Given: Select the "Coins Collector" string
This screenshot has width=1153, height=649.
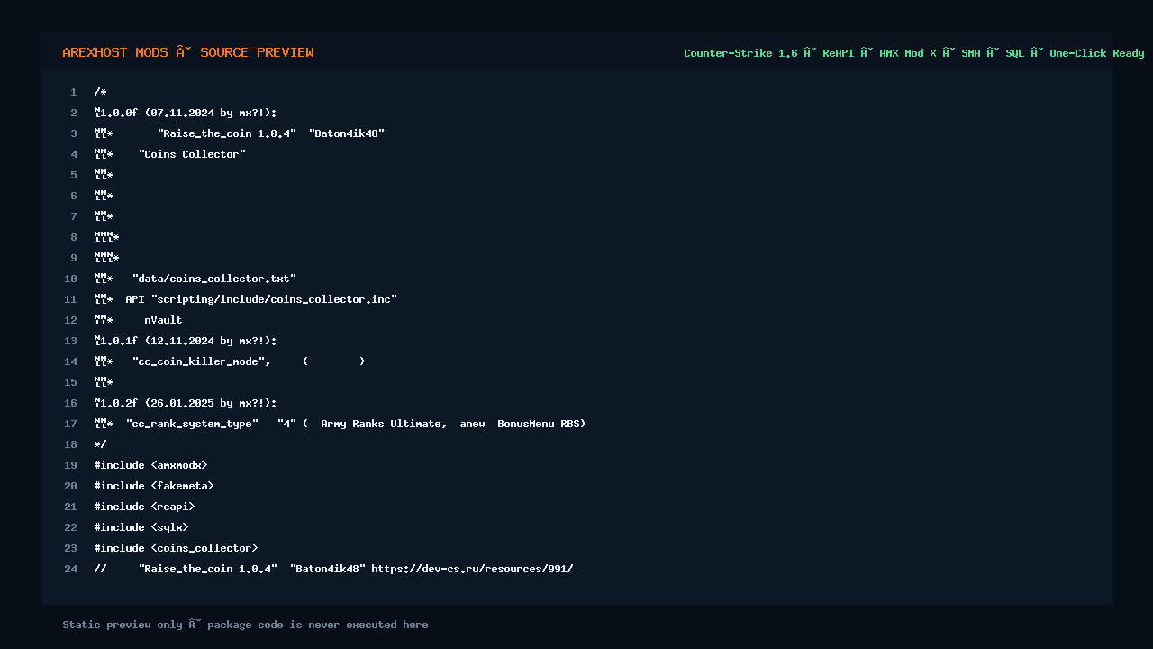Looking at the screenshot, I should tap(192, 154).
